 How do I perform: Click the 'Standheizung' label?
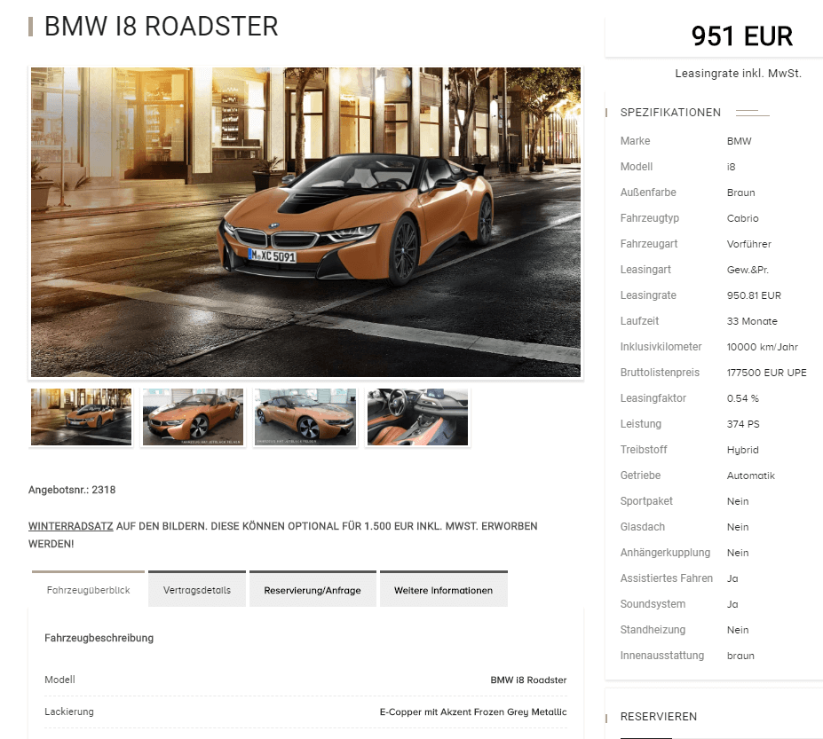[x=653, y=629]
